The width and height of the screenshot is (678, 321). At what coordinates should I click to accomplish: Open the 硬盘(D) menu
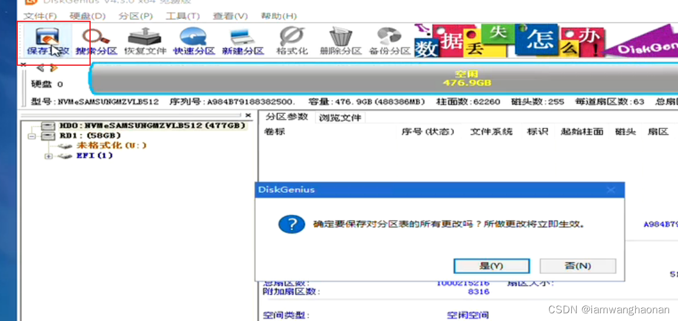tap(87, 16)
